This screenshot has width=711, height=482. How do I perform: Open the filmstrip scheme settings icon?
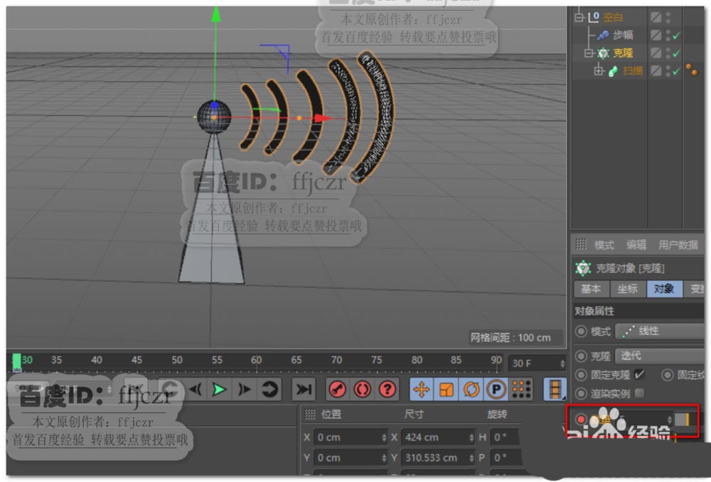555,389
